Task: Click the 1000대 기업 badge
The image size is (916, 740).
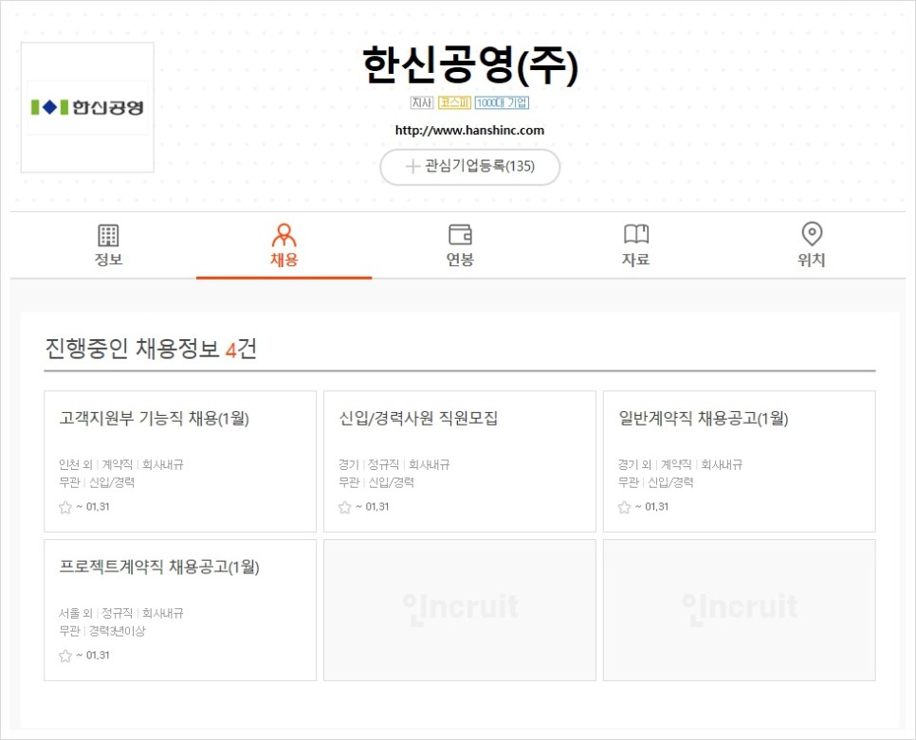Action: pyautogui.click(x=502, y=102)
